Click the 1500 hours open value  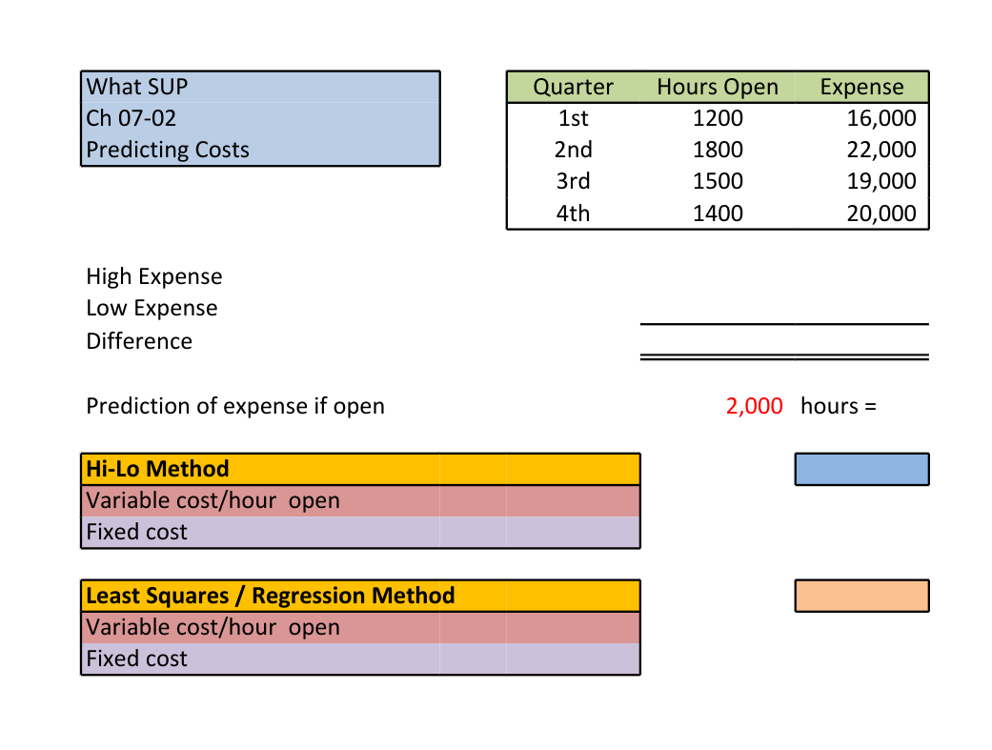pos(718,182)
